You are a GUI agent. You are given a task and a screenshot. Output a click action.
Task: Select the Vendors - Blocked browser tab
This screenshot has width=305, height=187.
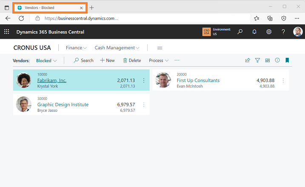click(50, 8)
